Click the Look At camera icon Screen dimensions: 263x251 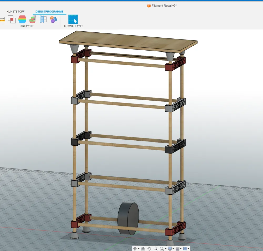coord(143,248)
